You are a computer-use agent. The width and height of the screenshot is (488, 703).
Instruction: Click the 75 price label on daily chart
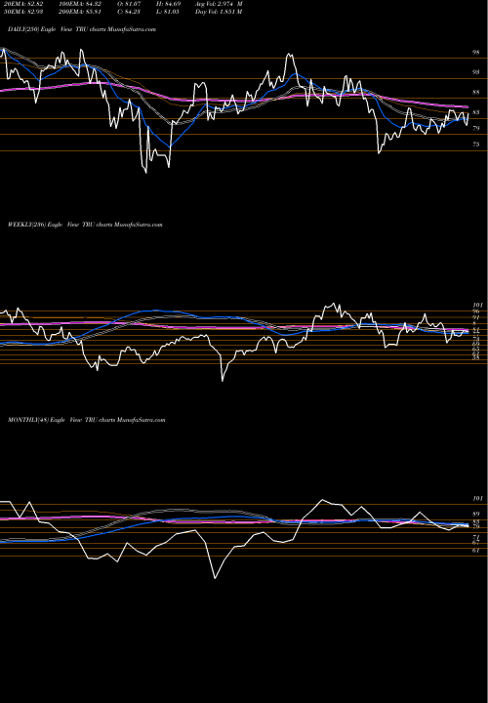(476, 145)
